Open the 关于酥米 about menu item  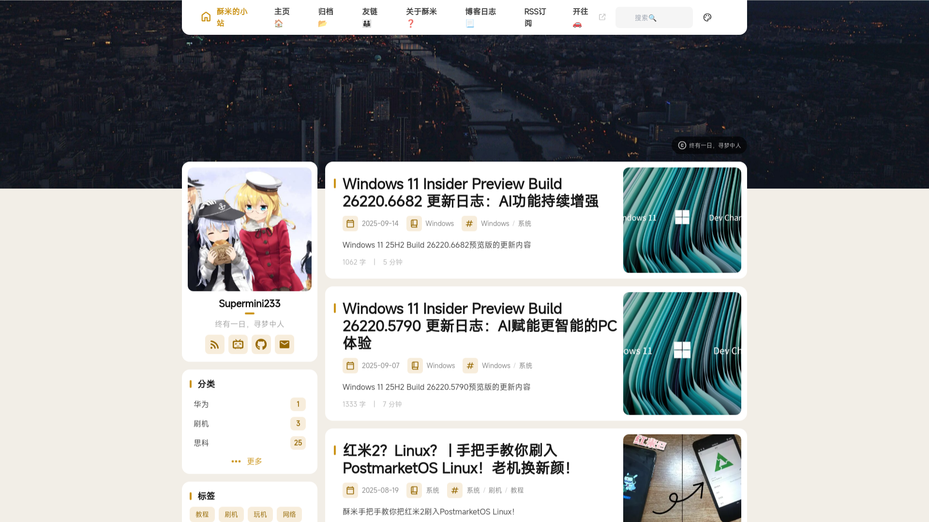coord(421,17)
